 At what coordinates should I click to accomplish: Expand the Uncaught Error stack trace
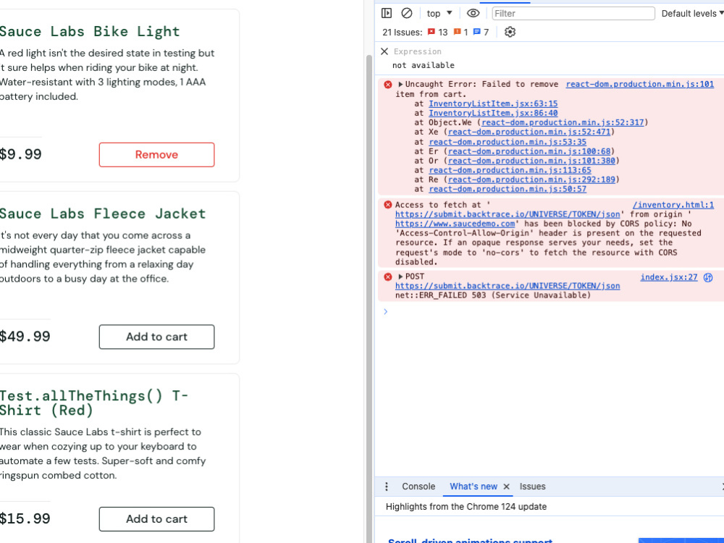pos(400,84)
